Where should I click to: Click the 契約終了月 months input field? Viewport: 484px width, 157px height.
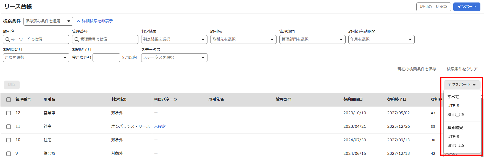coord(106,58)
